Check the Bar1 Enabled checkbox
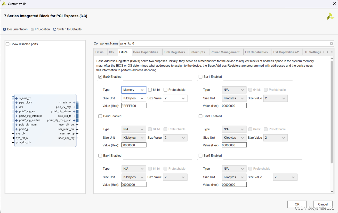Image resolution: width=338 pixels, height=213 pixels. coord(200,77)
